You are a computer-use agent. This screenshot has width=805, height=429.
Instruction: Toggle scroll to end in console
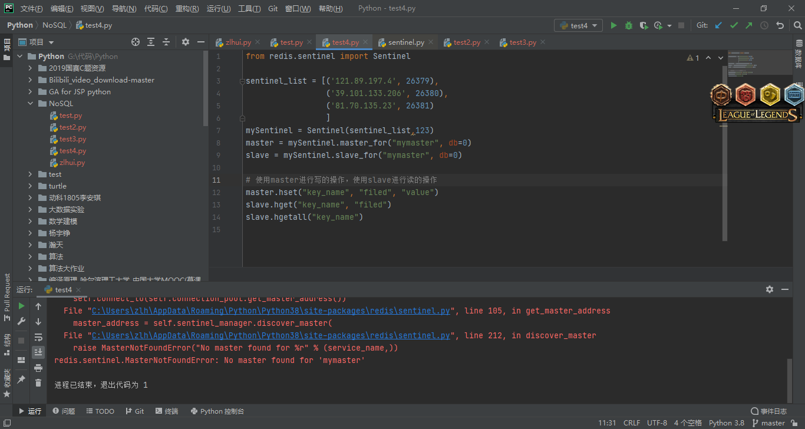(38, 352)
